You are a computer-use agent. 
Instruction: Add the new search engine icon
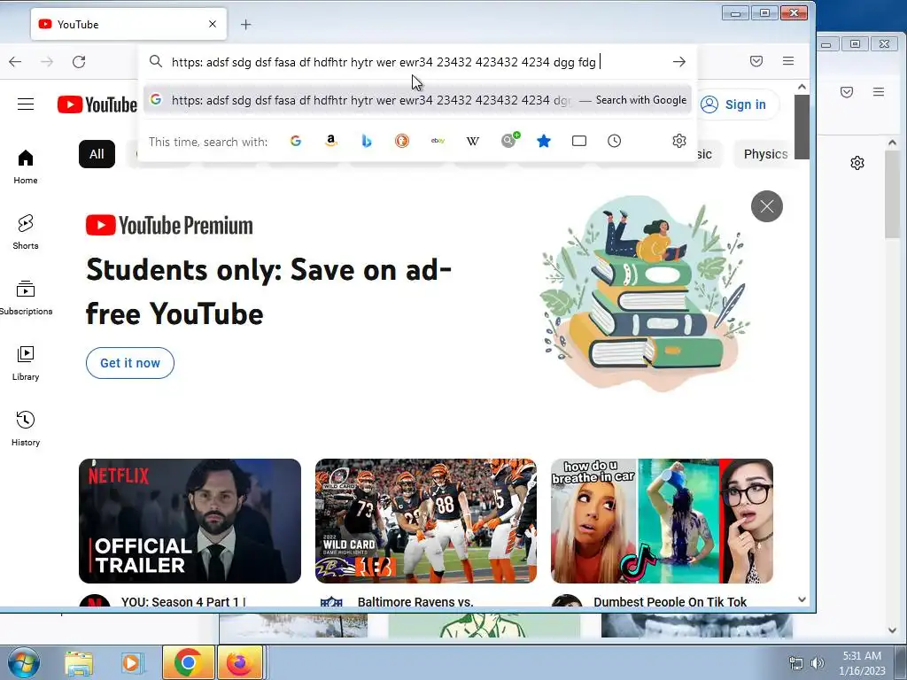[x=510, y=139]
